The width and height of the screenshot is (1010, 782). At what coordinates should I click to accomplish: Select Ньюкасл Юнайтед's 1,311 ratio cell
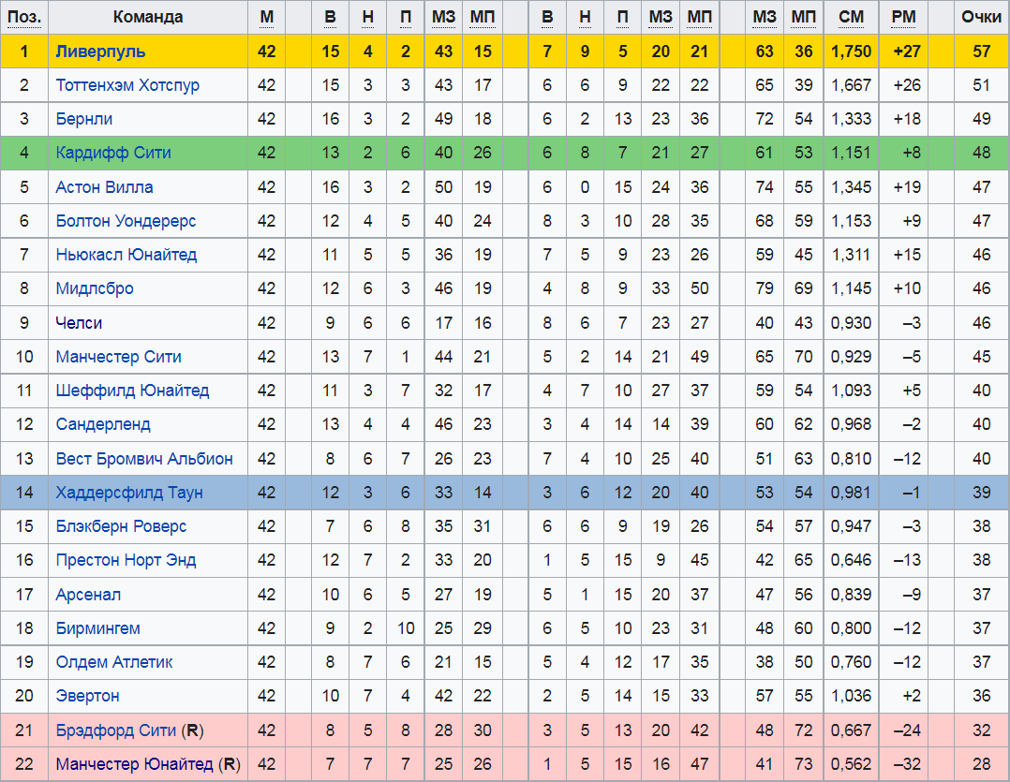coord(851,254)
